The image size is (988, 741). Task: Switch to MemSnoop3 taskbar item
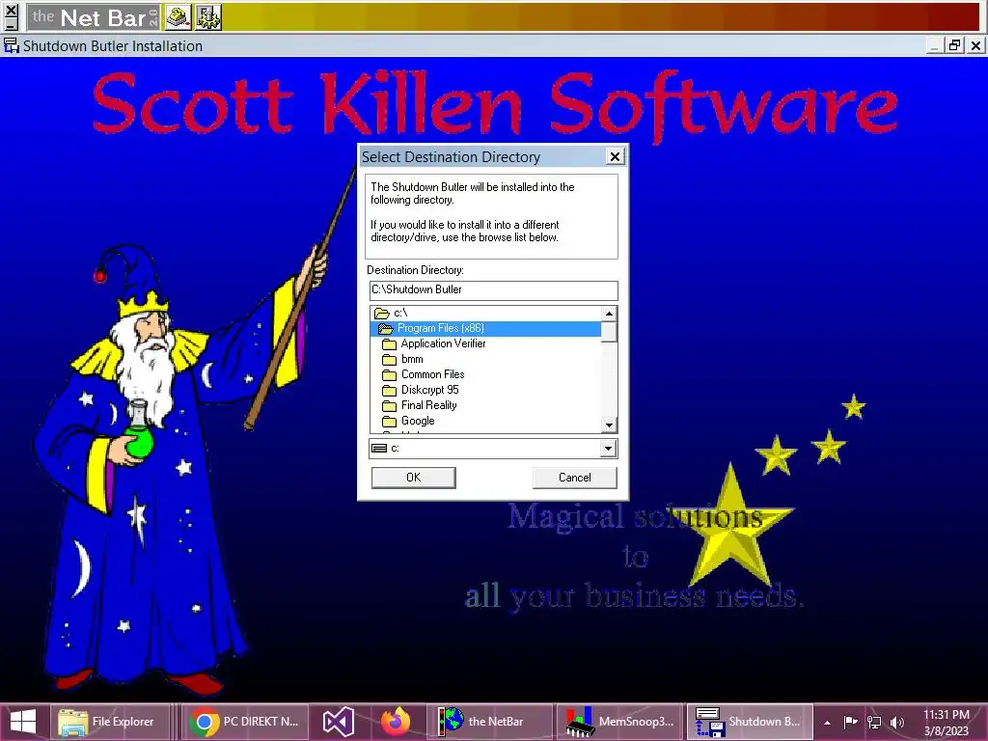pyautogui.click(x=619, y=722)
